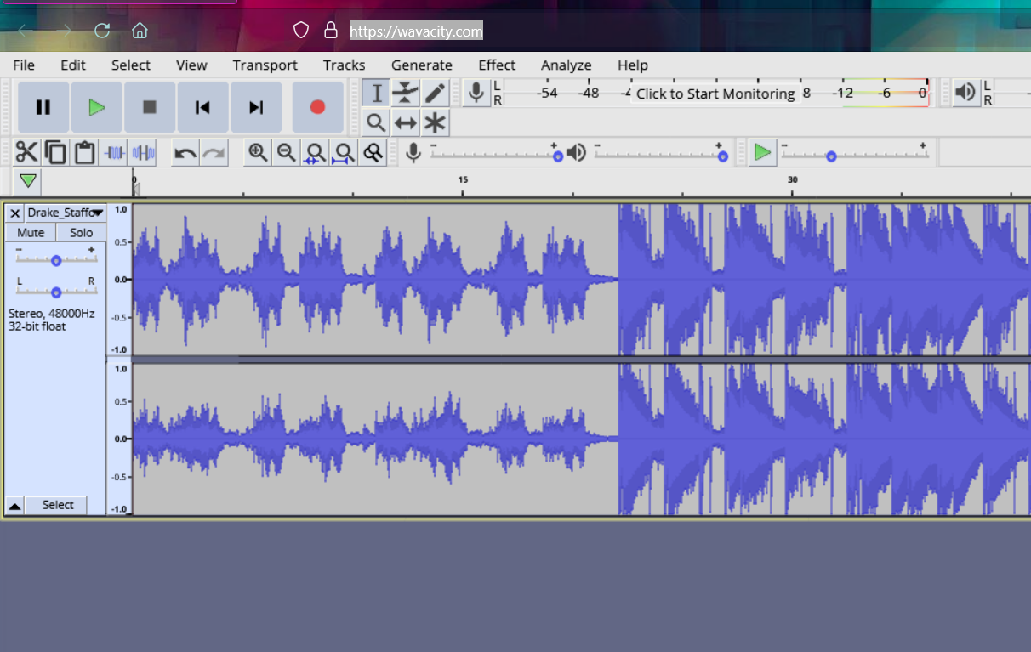The height and width of the screenshot is (652, 1031).
Task: Click the playback volume slider handle
Action: coord(722,156)
